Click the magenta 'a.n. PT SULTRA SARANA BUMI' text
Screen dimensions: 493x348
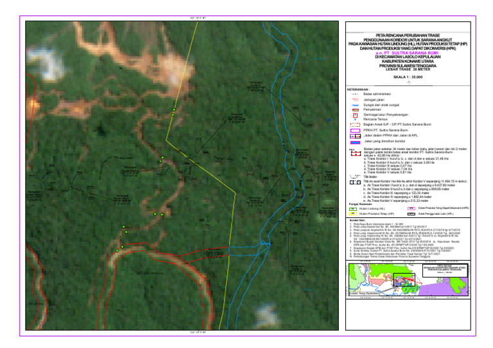tap(407, 53)
